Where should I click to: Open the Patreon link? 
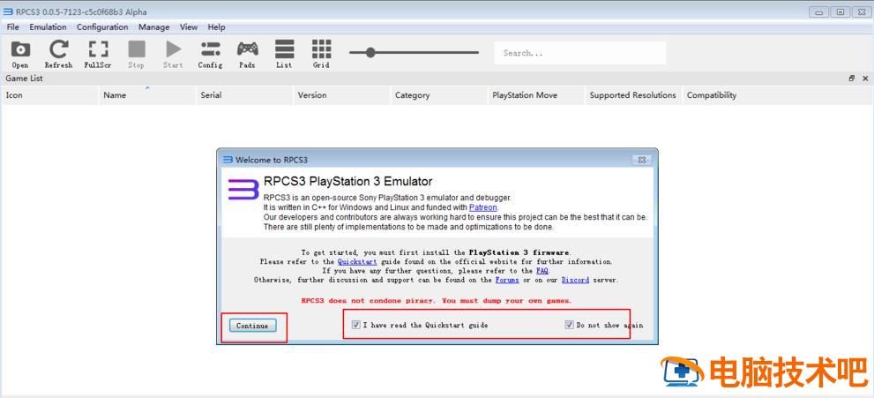coord(483,207)
